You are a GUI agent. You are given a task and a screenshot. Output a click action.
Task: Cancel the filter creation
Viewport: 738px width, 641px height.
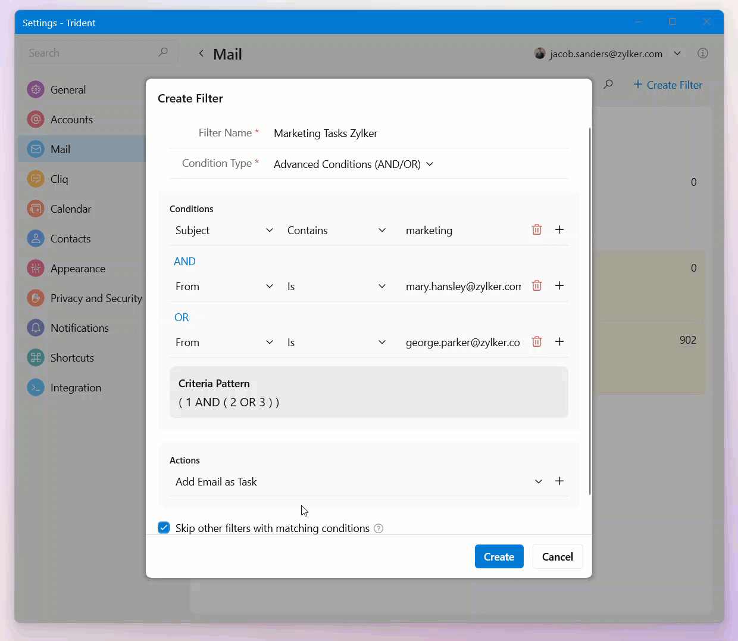(557, 557)
